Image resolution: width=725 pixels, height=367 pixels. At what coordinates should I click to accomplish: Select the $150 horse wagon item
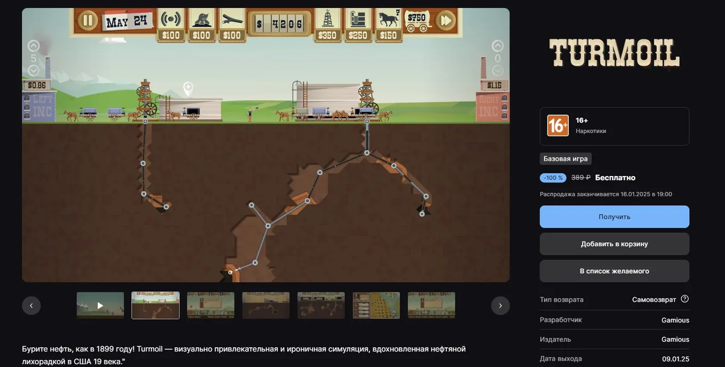point(388,24)
